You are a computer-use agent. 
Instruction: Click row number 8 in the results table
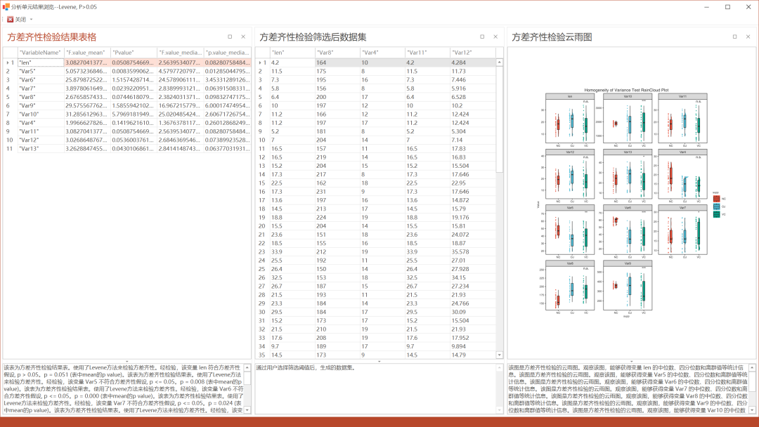pos(10,123)
